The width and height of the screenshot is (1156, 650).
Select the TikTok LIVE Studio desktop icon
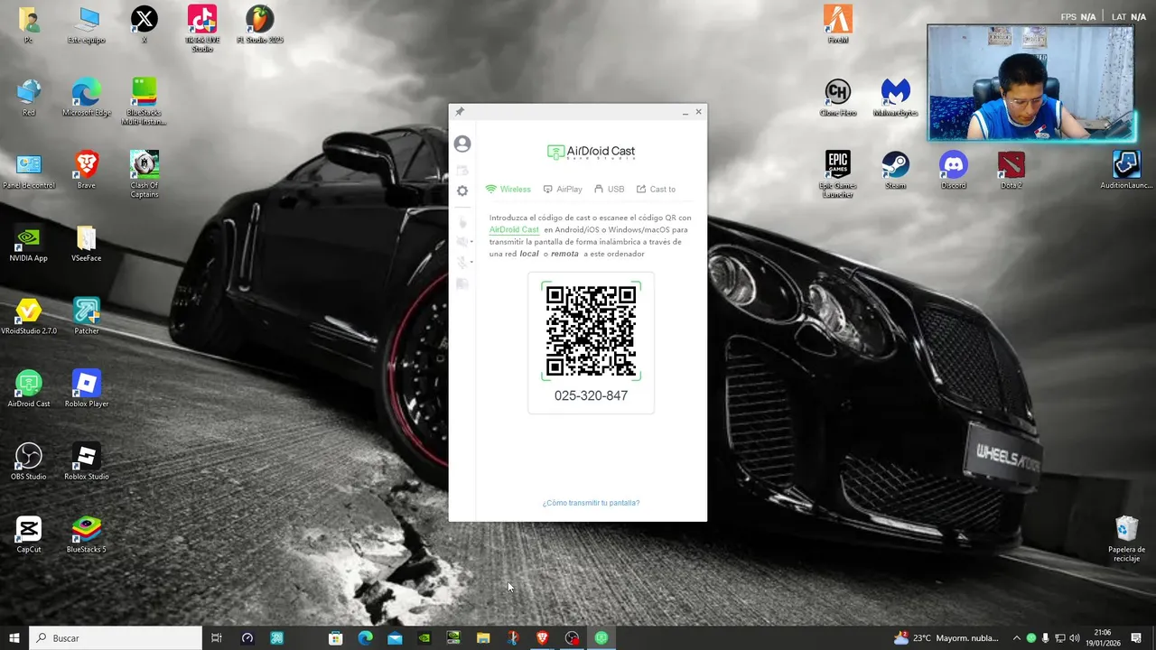(202, 29)
